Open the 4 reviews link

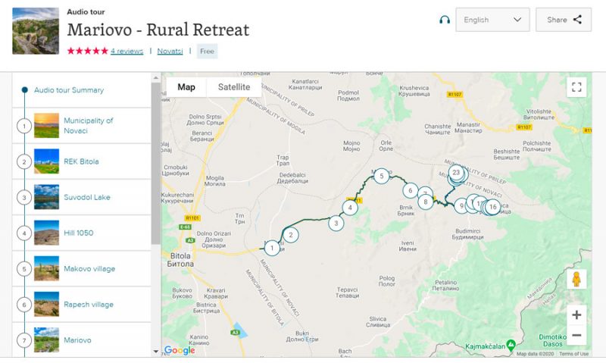point(127,52)
